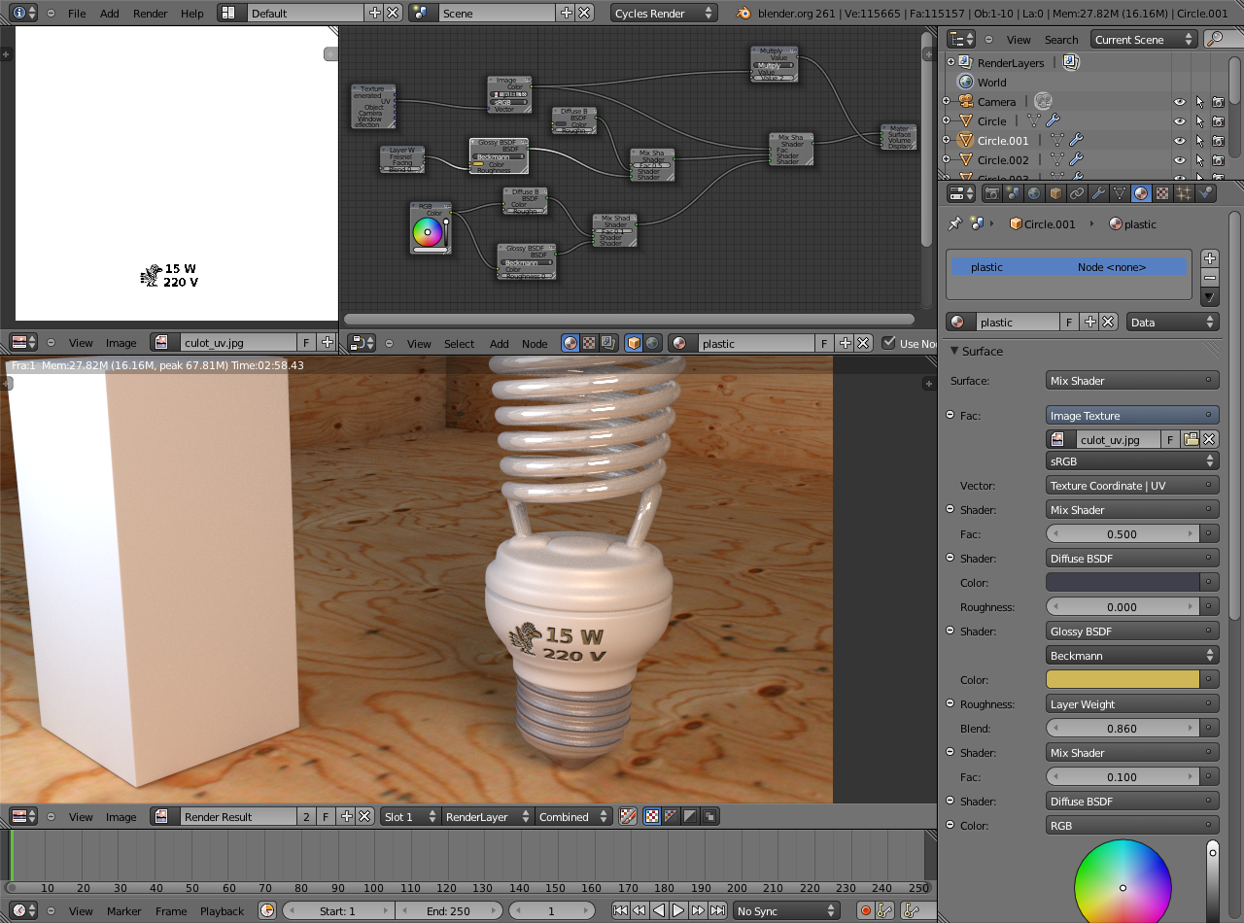Screen dimensions: 1244x923
Task: Open the Playback menu in timeline
Action: tap(223, 910)
